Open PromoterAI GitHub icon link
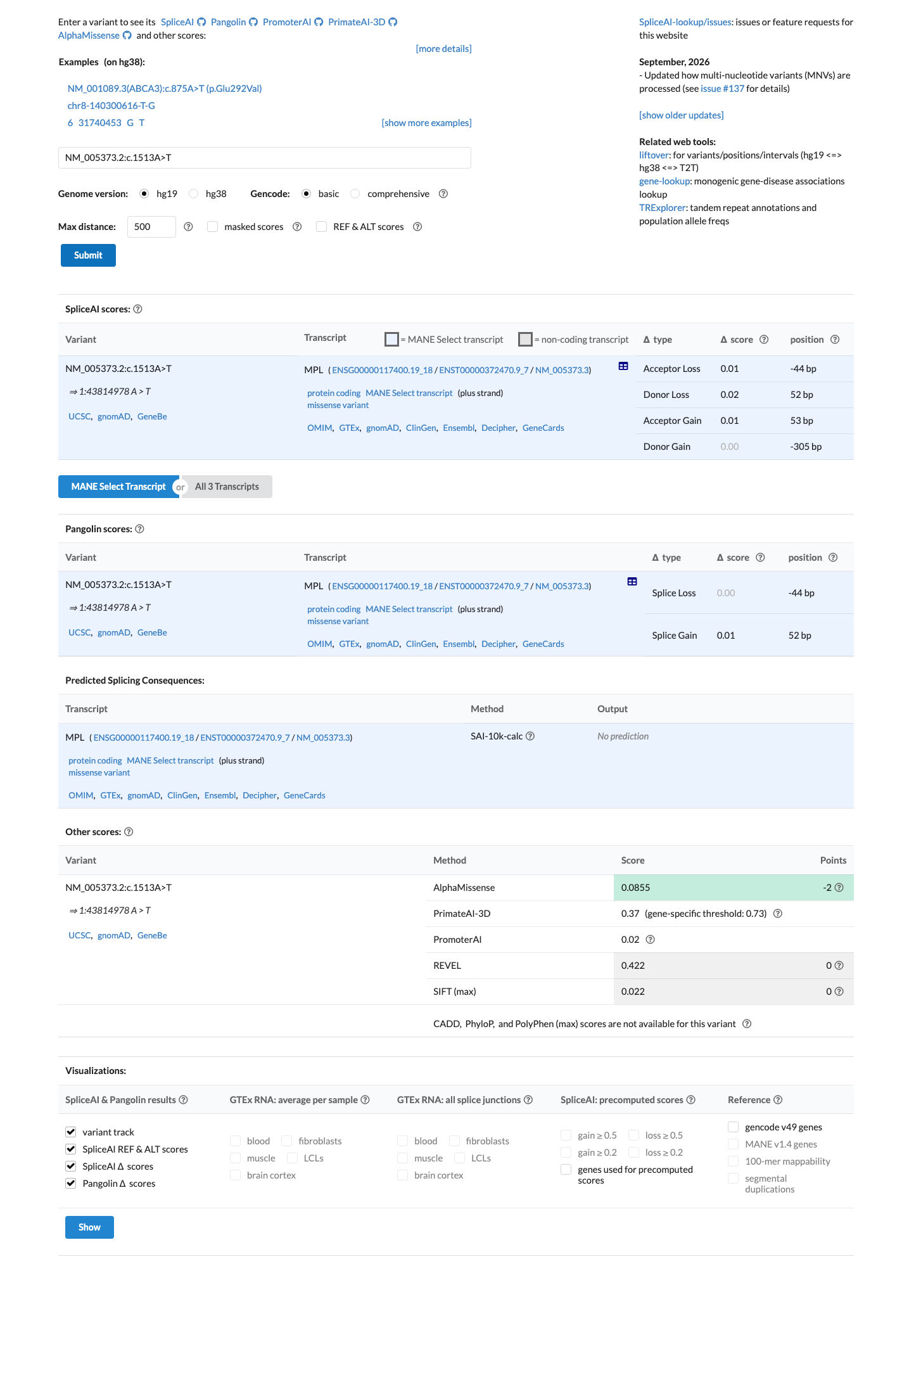 coord(319,22)
